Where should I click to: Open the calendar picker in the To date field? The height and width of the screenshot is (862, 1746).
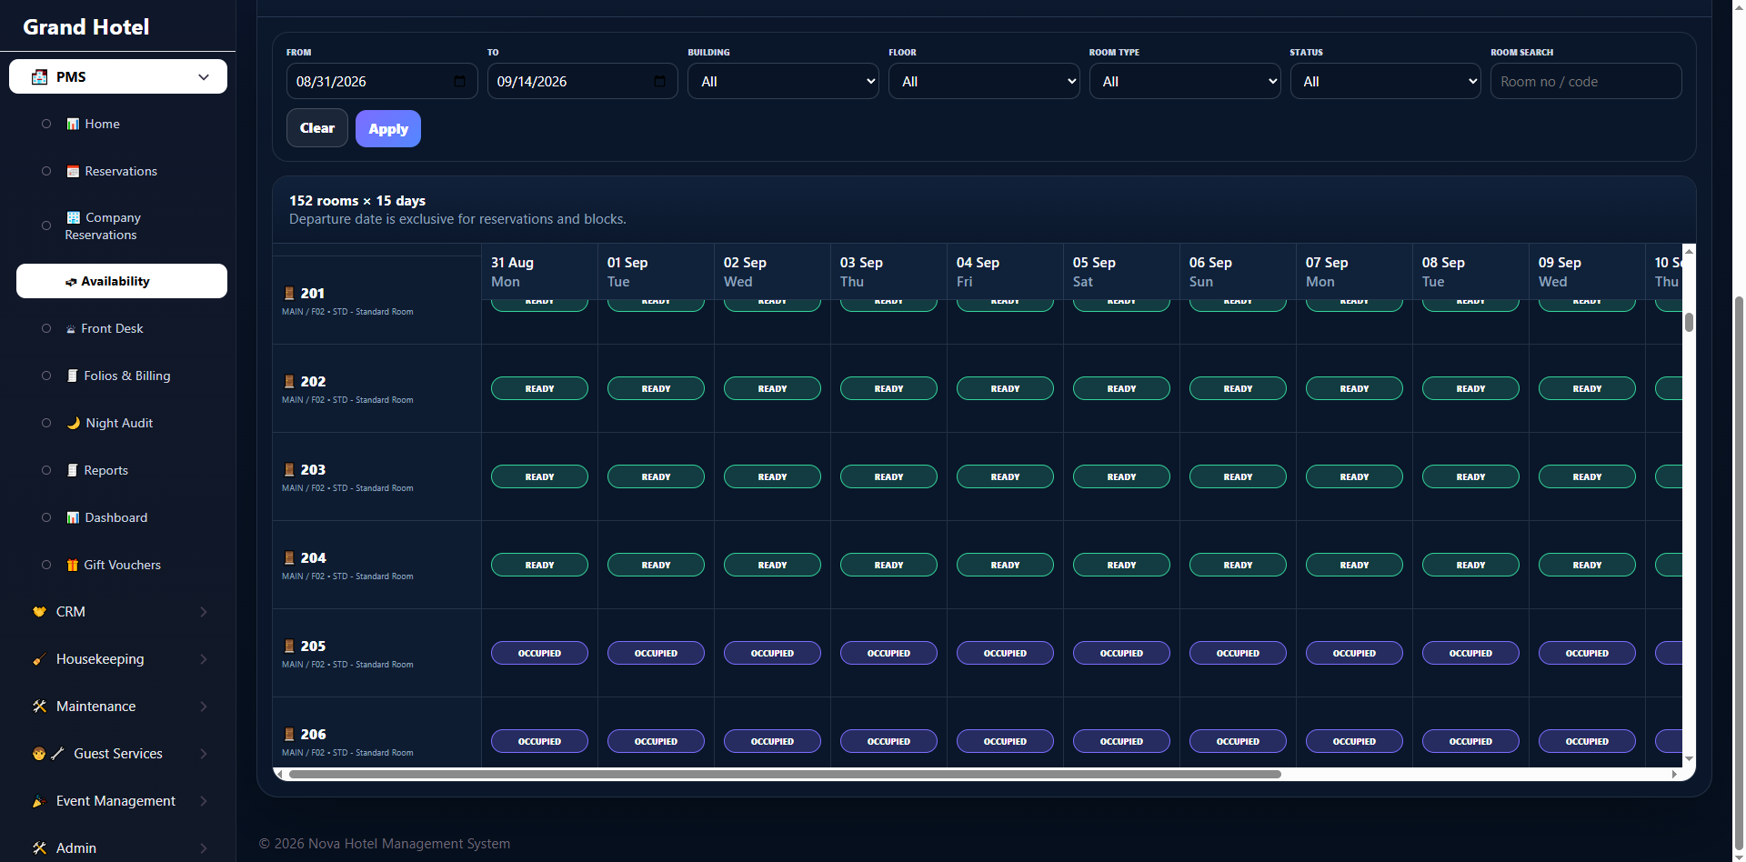[660, 82]
